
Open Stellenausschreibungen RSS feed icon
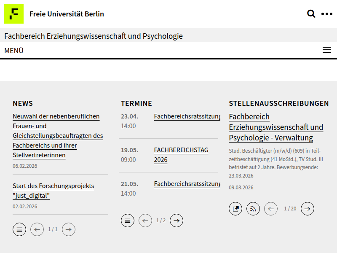[253, 209]
